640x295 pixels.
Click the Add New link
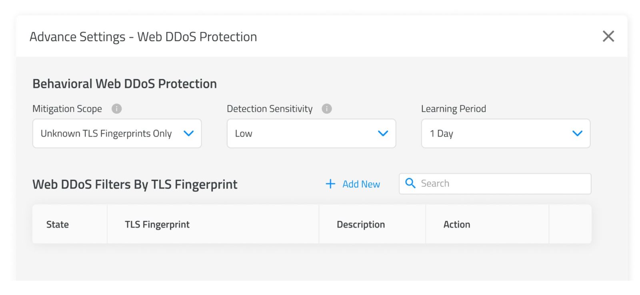[361, 184]
